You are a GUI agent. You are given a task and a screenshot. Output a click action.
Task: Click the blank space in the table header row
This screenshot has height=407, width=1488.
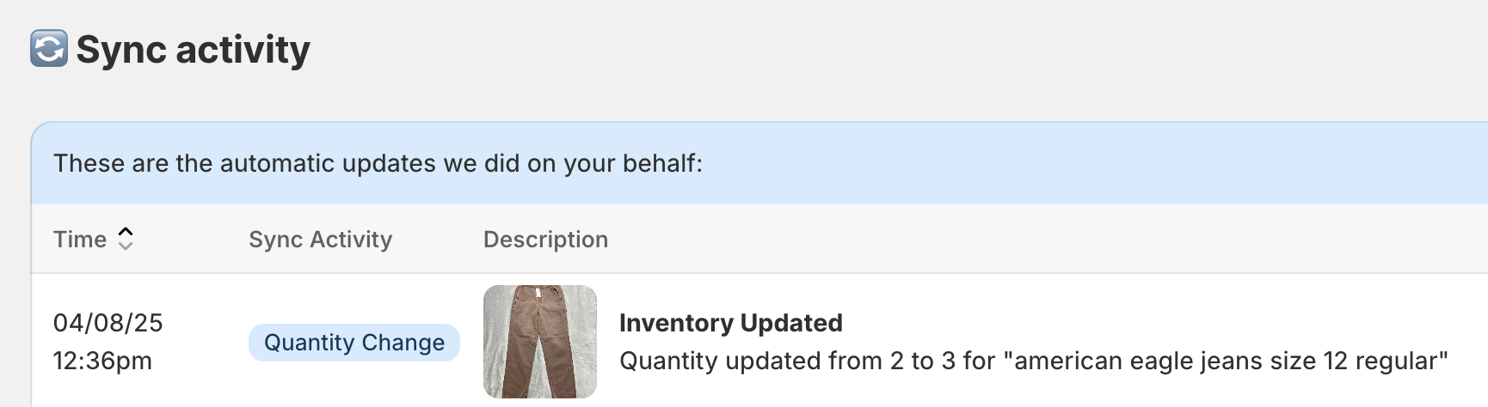1032,240
